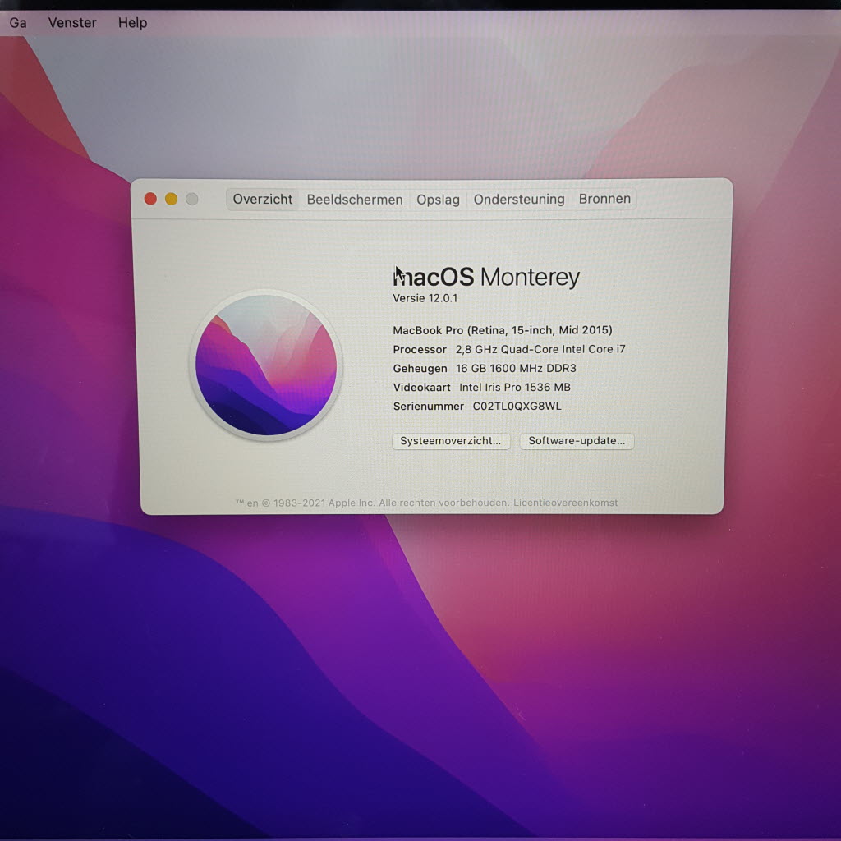The image size is (841, 841).
Task: Minimize window with the yellow button
Action: click(x=171, y=199)
